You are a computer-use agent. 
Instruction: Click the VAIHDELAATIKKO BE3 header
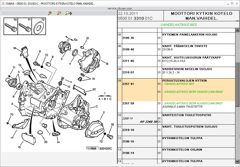tap(178, 25)
